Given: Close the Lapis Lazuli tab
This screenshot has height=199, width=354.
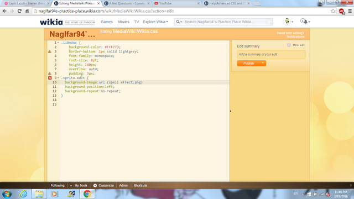Looking at the screenshot, I should click(x=48, y=3).
